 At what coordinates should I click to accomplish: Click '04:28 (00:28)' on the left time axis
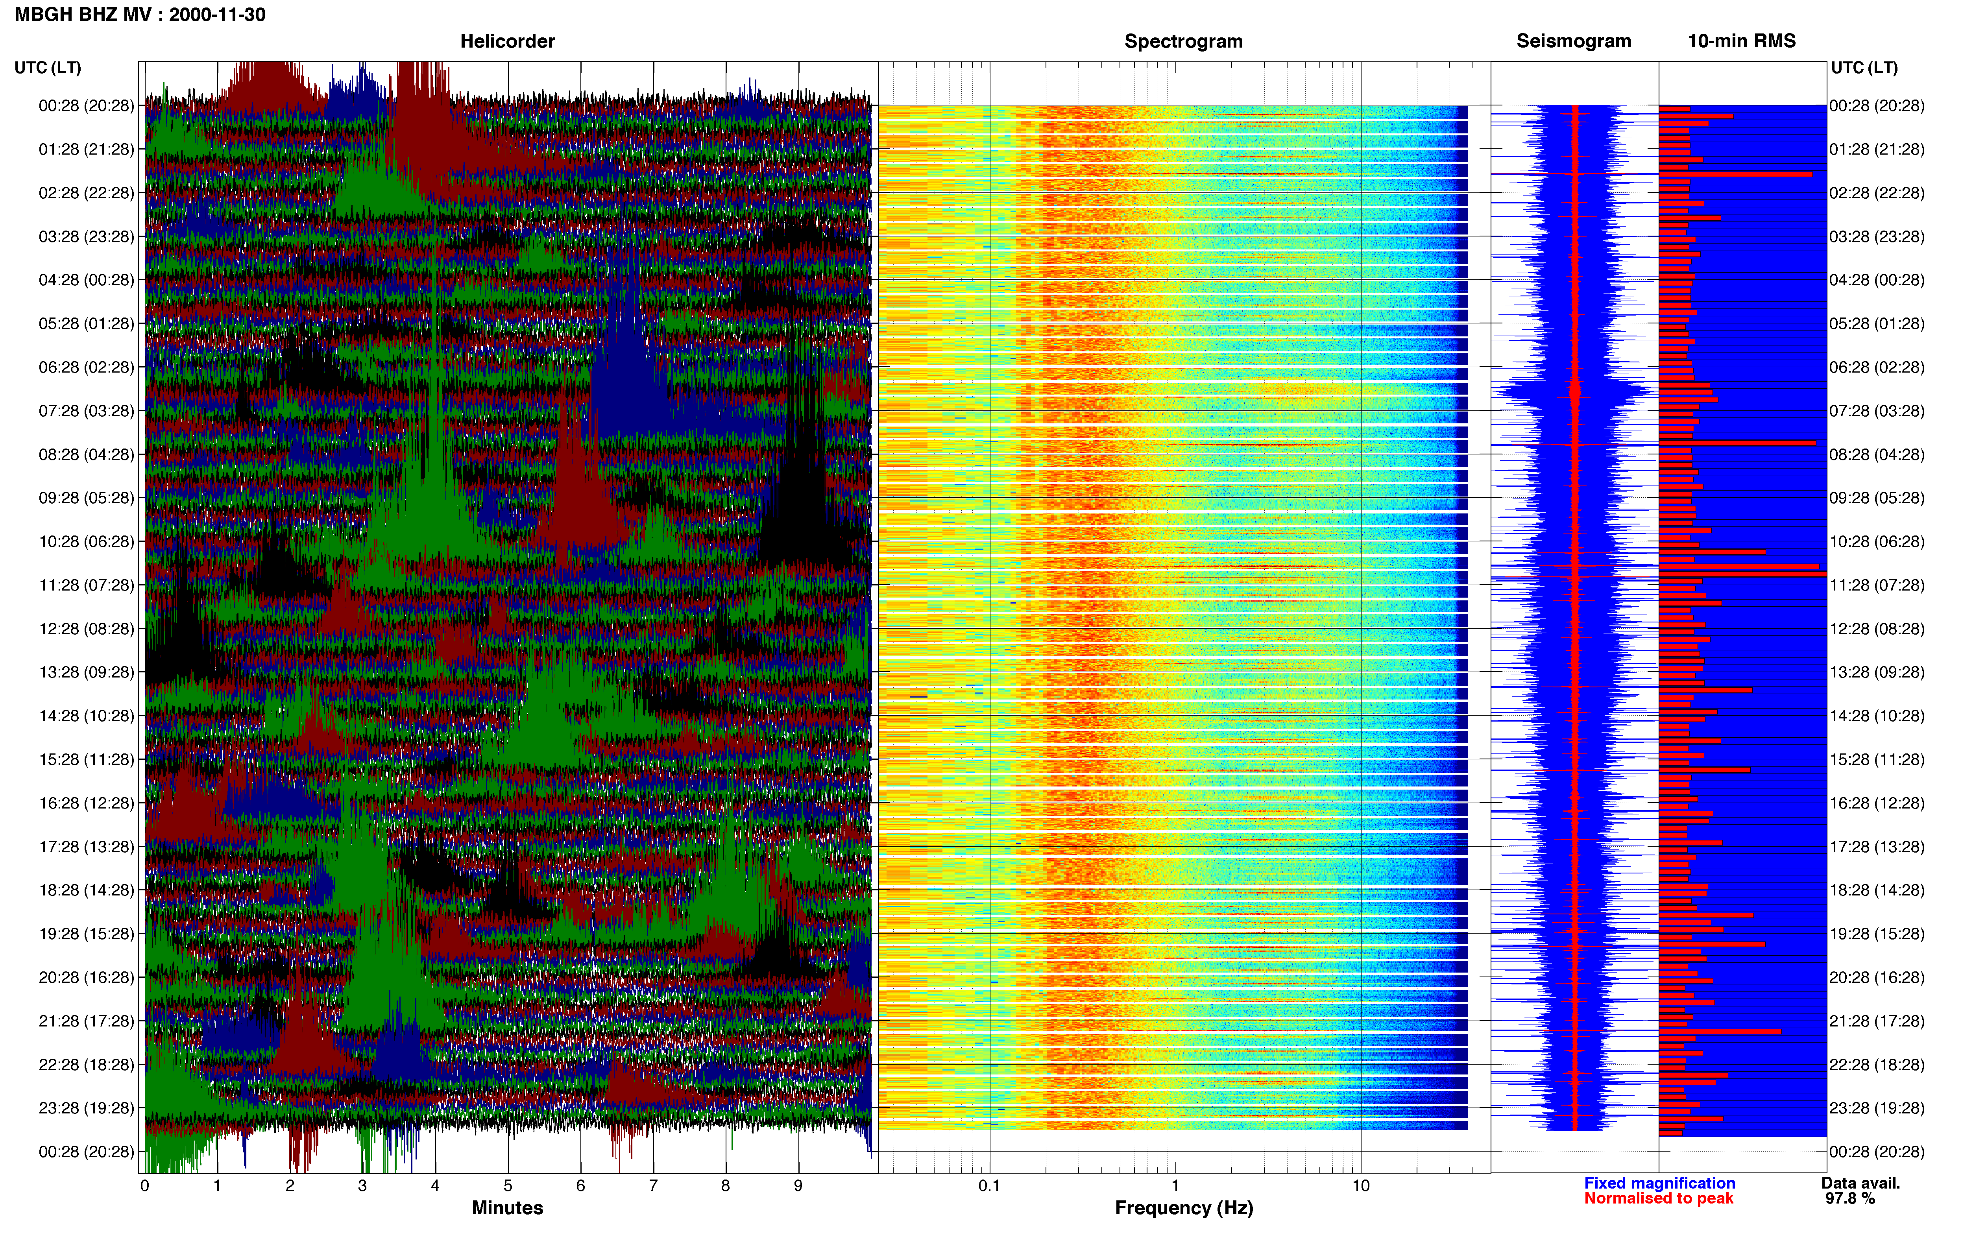[x=87, y=279]
